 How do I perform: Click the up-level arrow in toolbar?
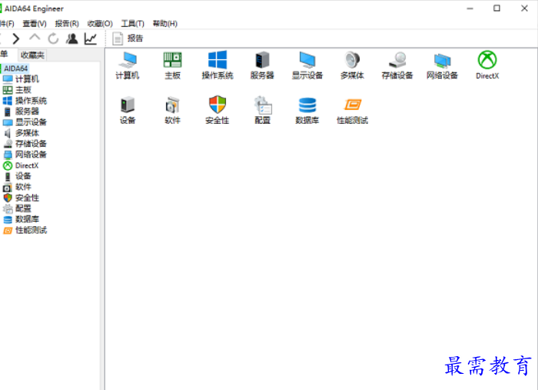coord(35,38)
